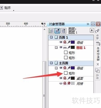The width and height of the screenshot is (101, 108).
Task: Select the 导线 layer under 主页面
Action: pyautogui.click(x=80, y=68)
